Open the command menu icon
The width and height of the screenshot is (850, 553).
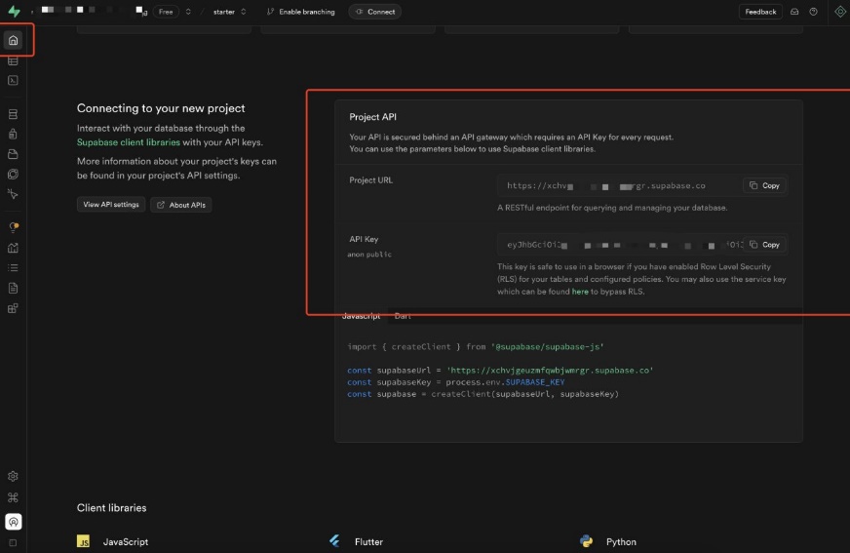point(13,497)
